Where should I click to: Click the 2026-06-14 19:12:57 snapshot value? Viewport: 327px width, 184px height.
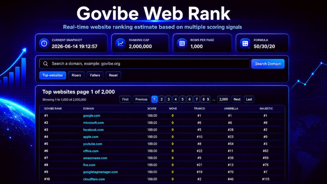click(x=74, y=46)
